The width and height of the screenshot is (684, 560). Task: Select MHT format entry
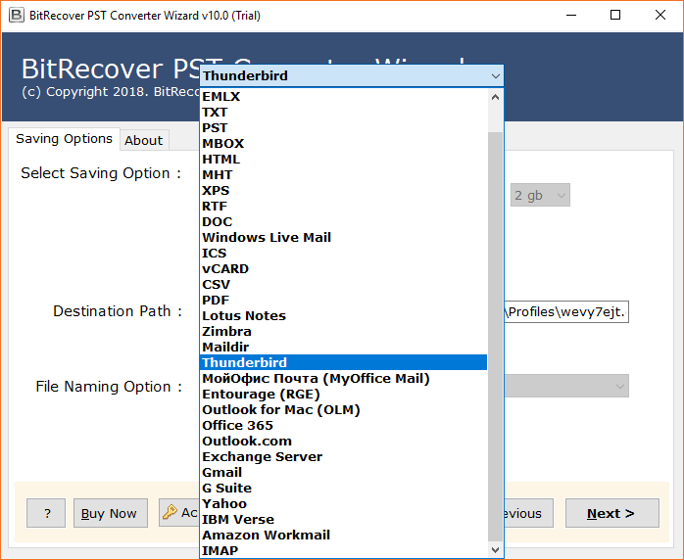click(343, 174)
